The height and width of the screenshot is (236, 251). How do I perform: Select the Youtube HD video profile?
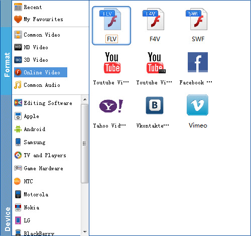point(154,68)
